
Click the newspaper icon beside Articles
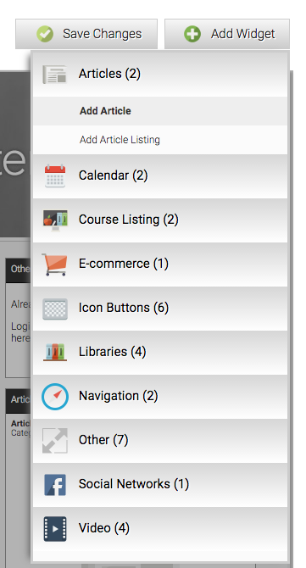click(x=55, y=75)
